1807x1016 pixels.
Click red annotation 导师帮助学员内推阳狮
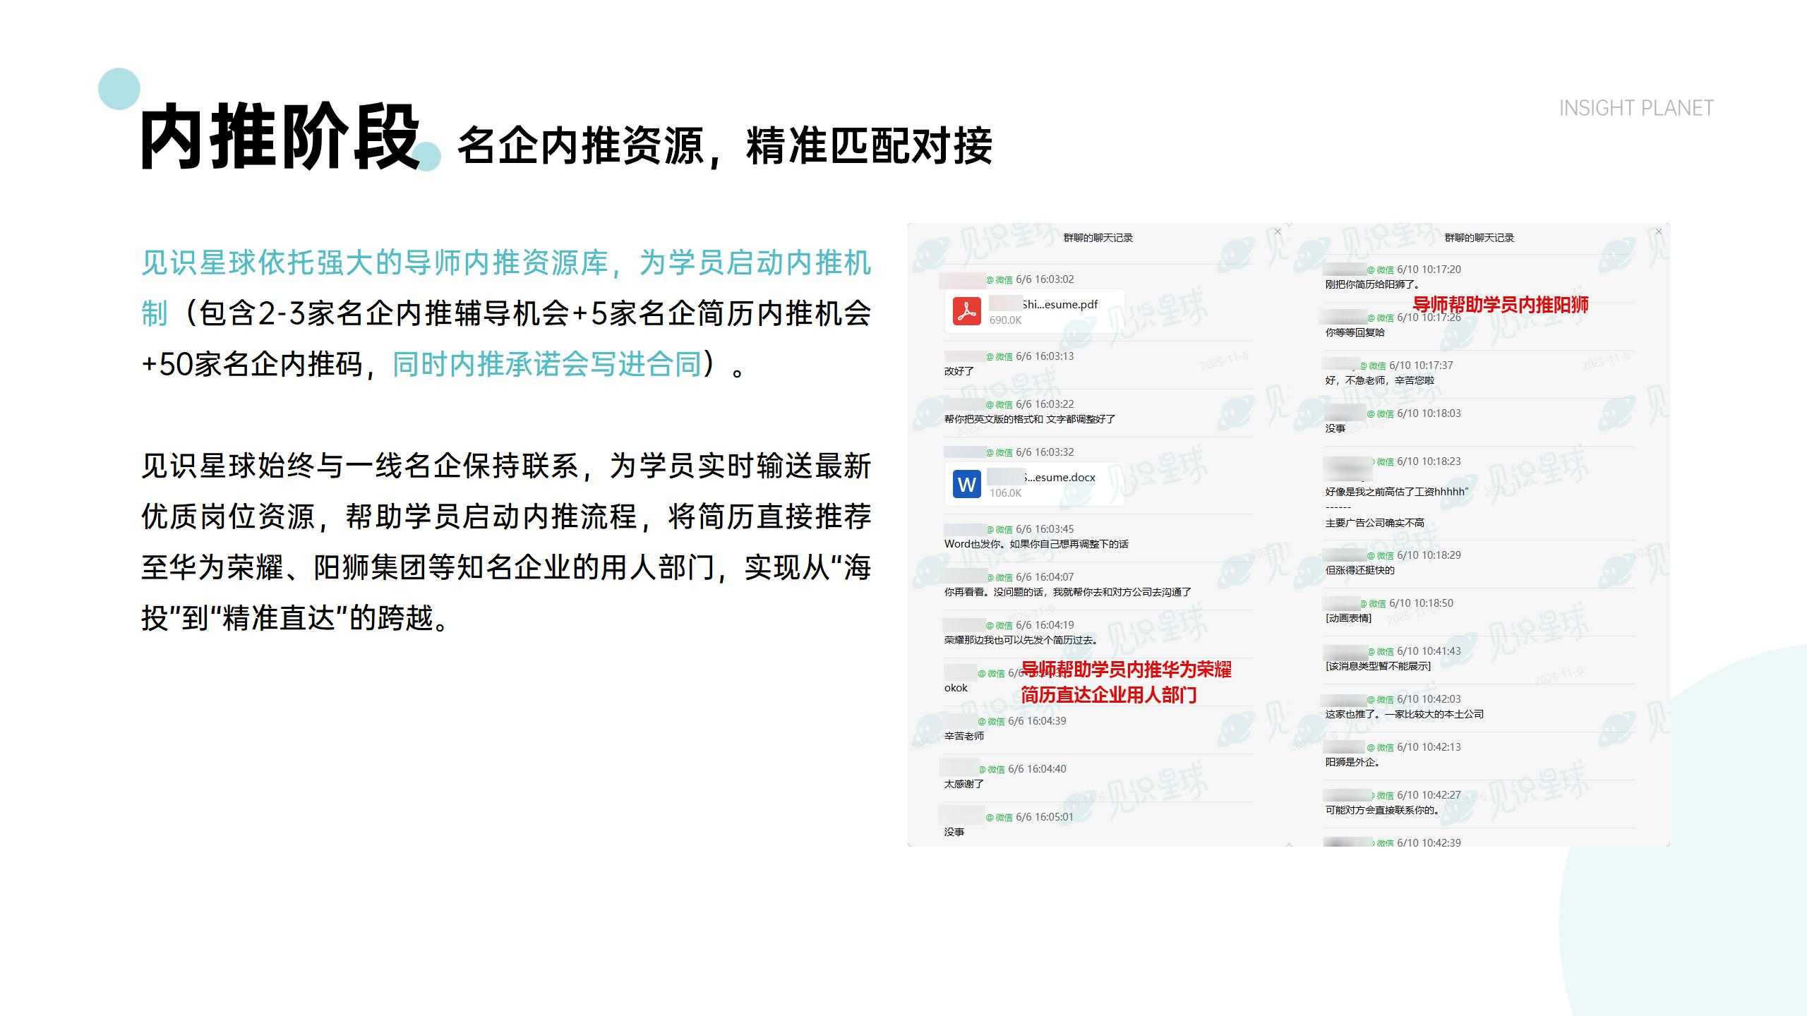click(x=1500, y=305)
